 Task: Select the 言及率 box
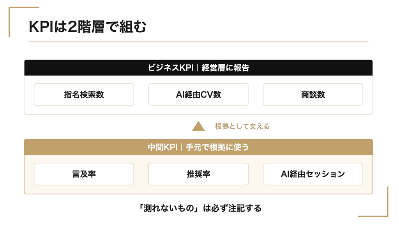point(84,174)
